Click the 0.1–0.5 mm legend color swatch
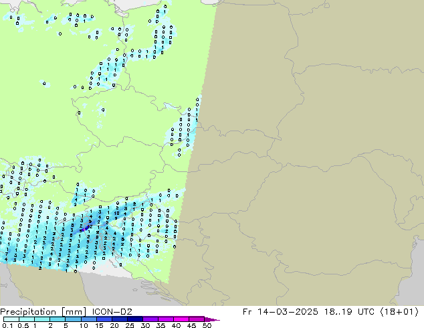Image resolution: width=424 pixels, height=328 pixels. click(11, 319)
